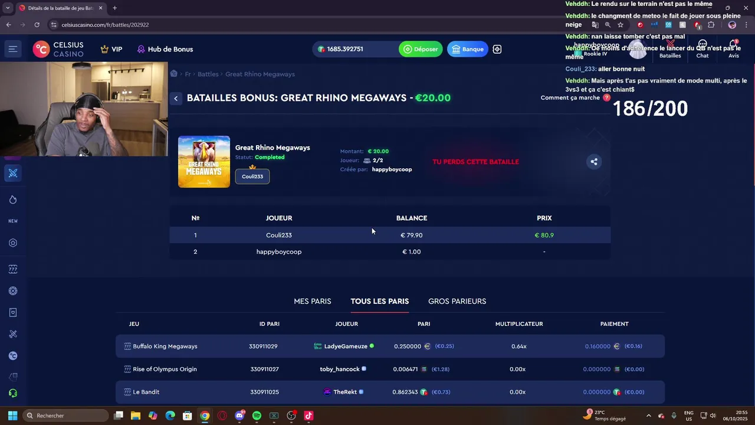Click the home breadcrumb icon

coord(174,74)
